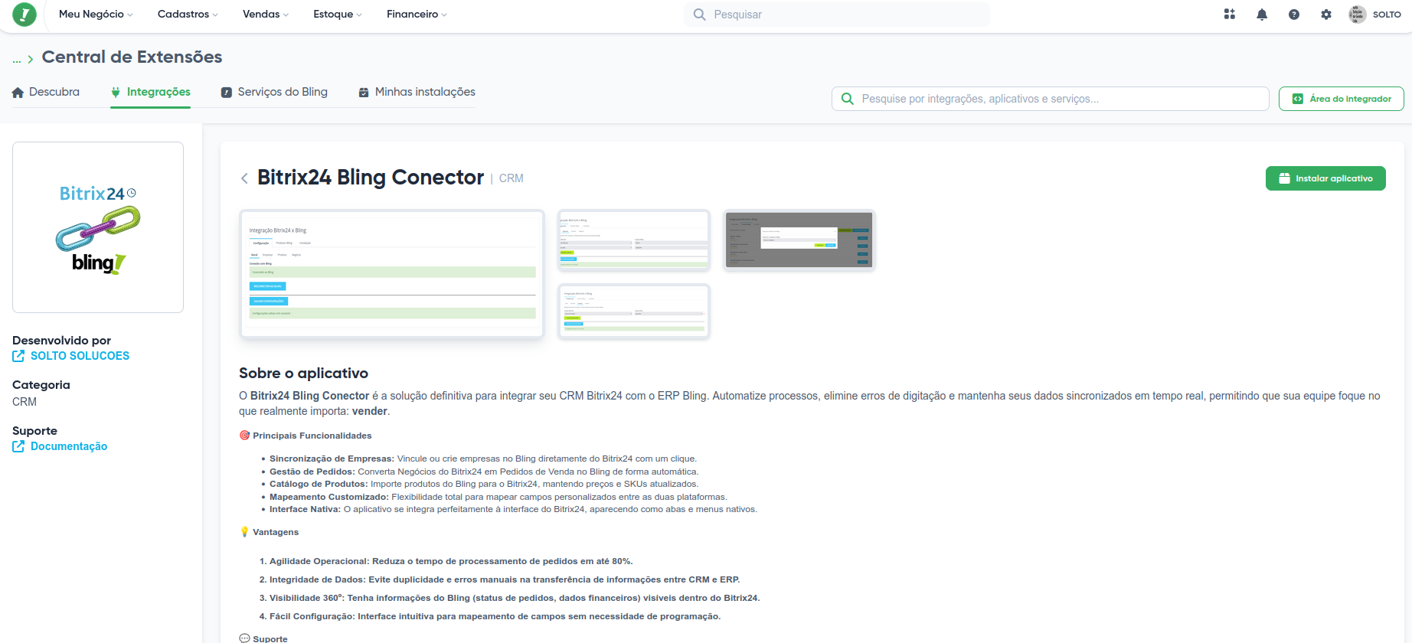Click the Interface Nativa bullet
Image resolution: width=1412 pixels, height=643 pixels.
[x=513, y=509]
